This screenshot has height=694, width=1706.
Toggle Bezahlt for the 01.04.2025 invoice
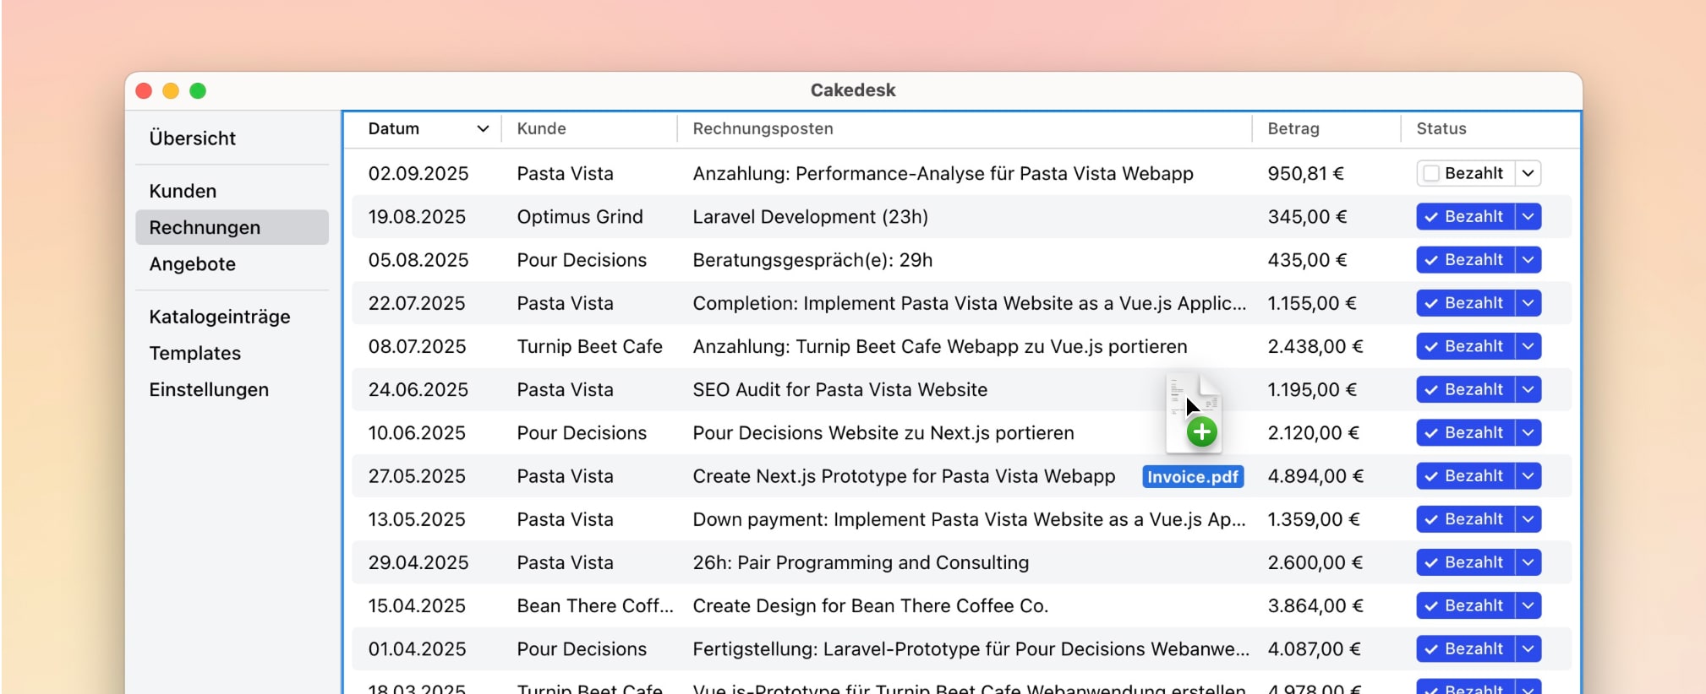[1465, 648]
